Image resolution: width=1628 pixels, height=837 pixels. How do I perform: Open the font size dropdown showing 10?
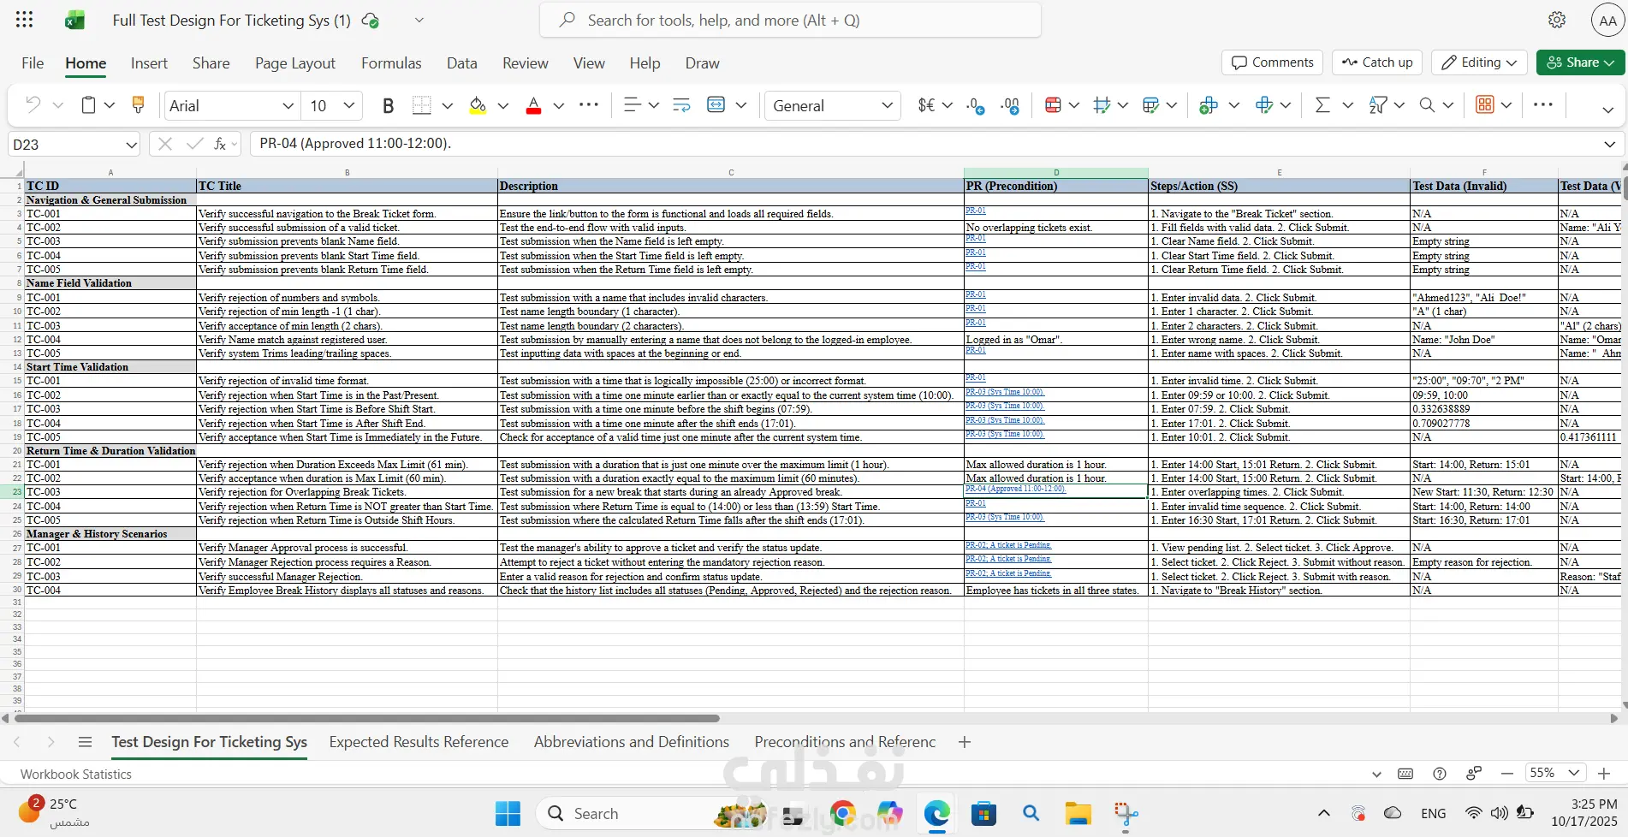[x=349, y=105]
